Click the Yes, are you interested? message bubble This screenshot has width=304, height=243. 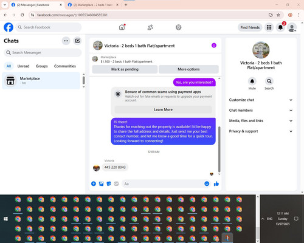[195, 82]
